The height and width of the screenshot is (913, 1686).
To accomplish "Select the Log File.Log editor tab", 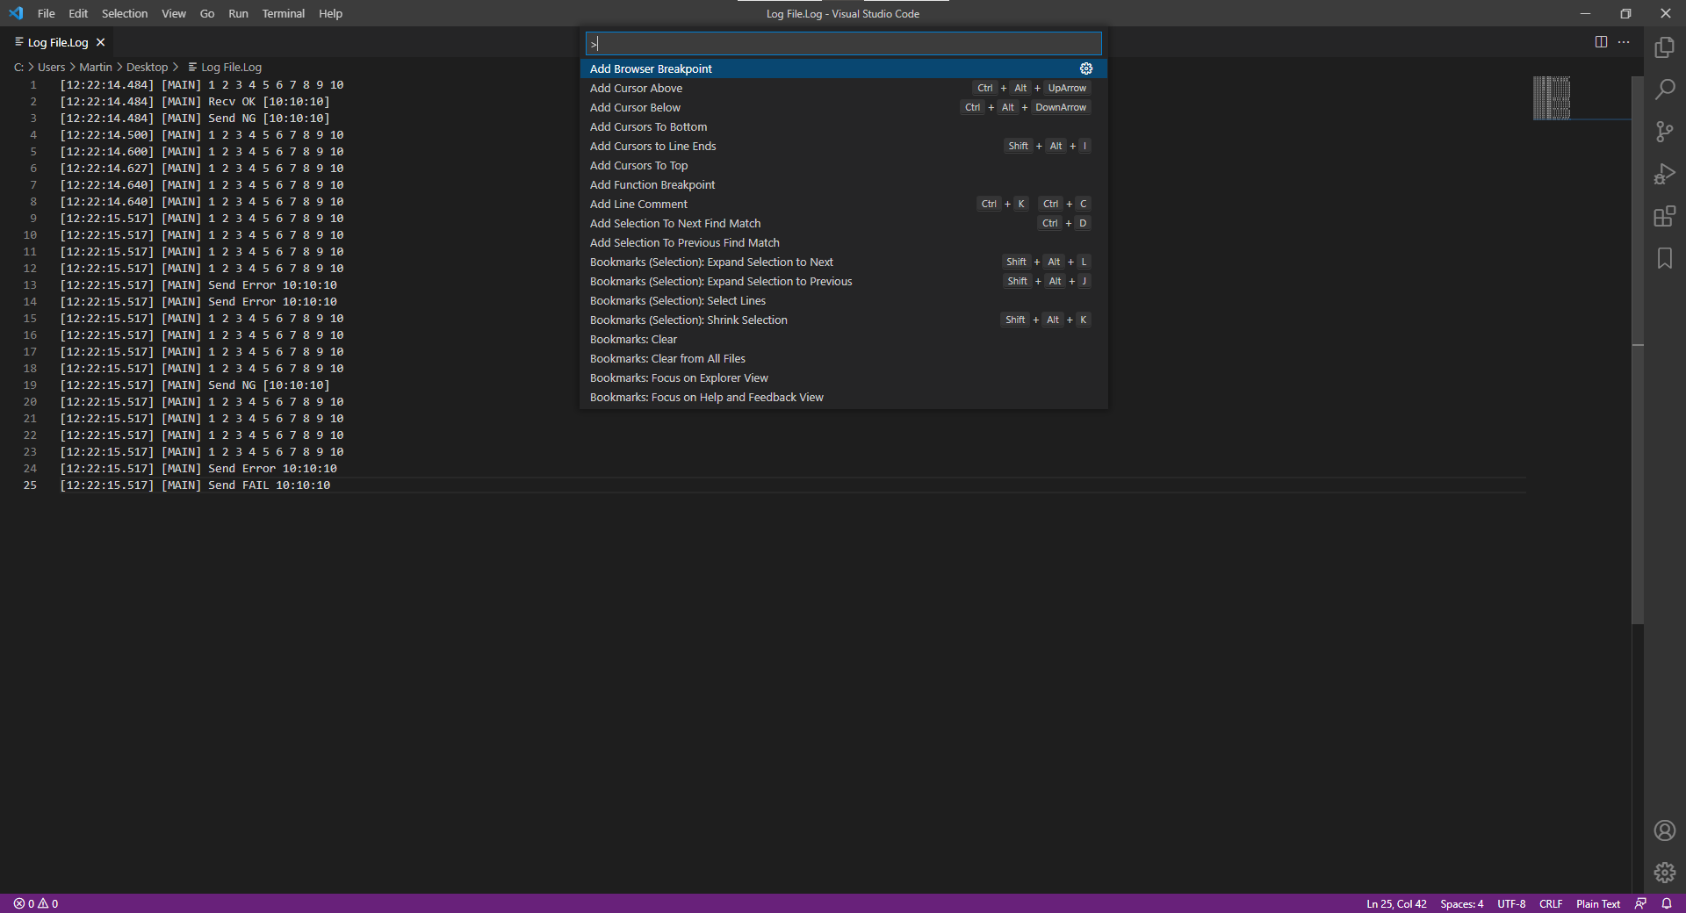I will pyautogui.click(x=58, y=42).
